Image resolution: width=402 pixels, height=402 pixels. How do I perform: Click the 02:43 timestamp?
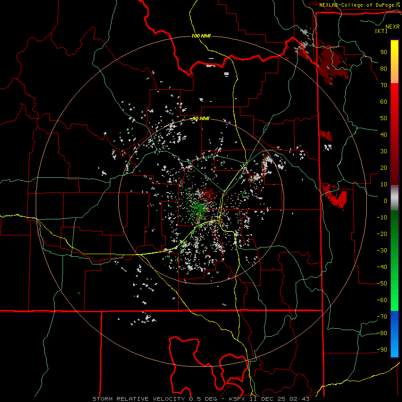(x=299, y=399)
